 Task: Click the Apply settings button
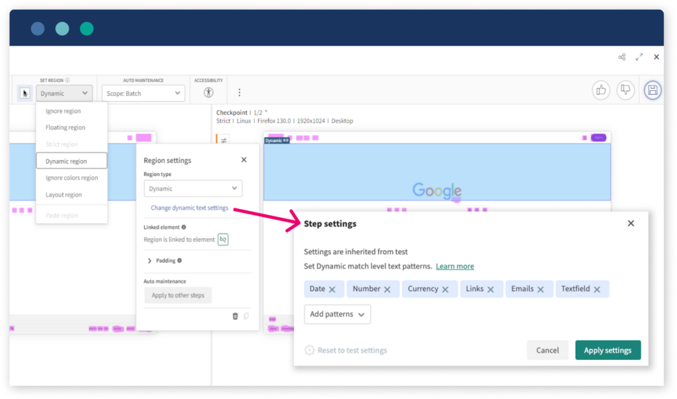608,350
